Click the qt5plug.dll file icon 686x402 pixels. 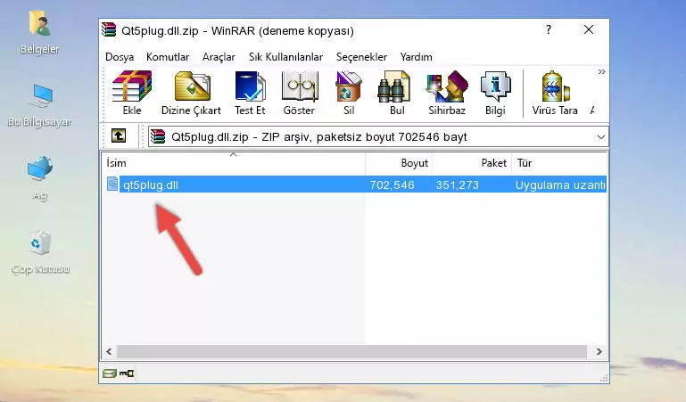(112, 184)
